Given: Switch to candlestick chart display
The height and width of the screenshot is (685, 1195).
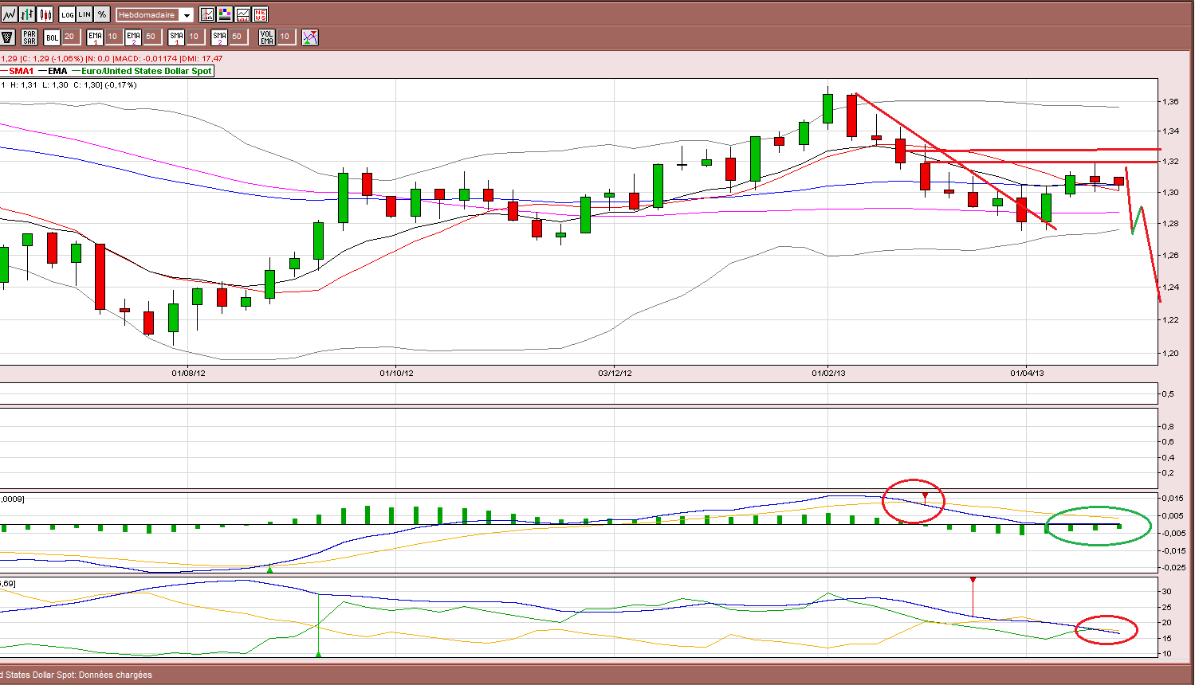Looking at the screenshot, I should (45, 14).
